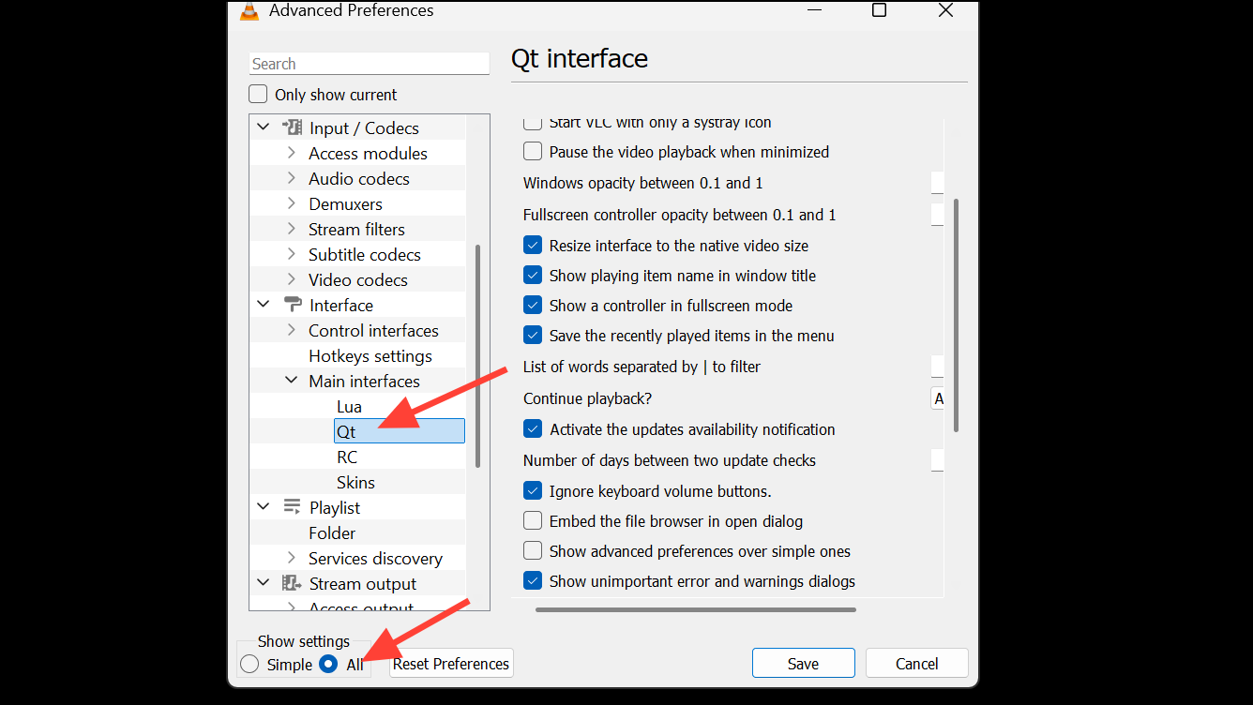Click the Reset Preferences button
The image size is (1253, 705).
pos(450,663)
